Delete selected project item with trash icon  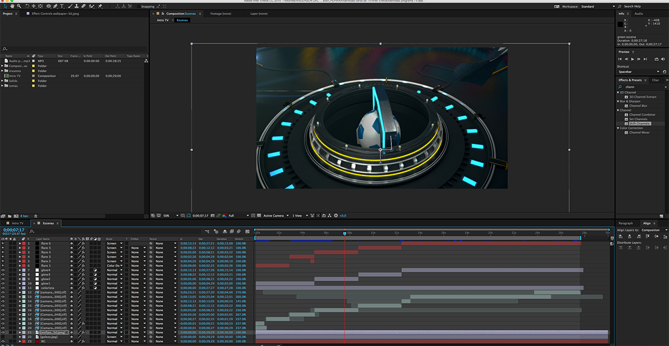coord(37,216)
